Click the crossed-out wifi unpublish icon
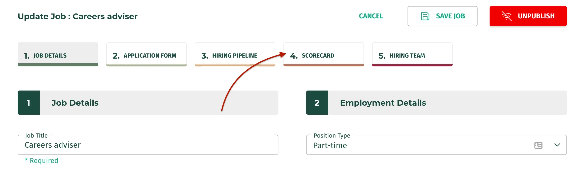Image resolution: width=583 pixels, height=170 pixels. click(x=507, y=16)
